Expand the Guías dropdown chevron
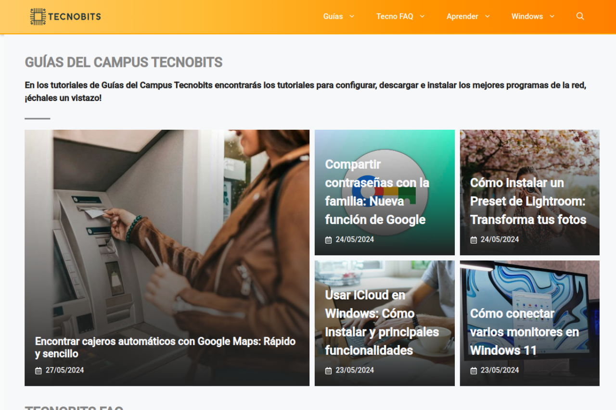Image resolution: width=616 pixels, height=410 pixels. pyautogui.click(x=352, y=16)
